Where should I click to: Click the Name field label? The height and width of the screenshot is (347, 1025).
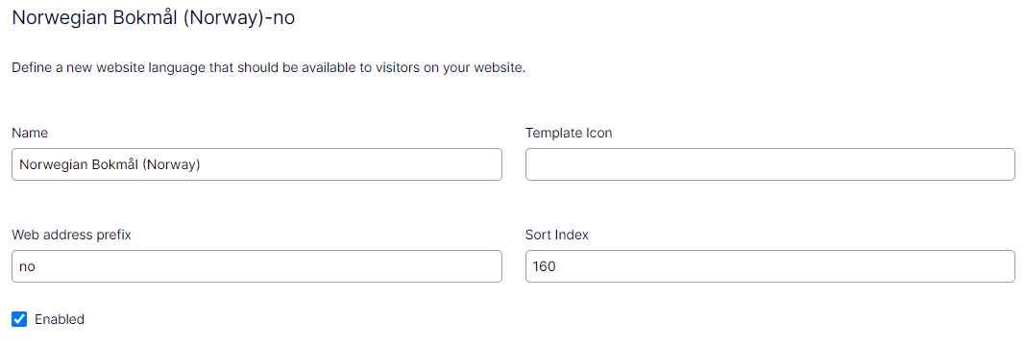[30, 133]
